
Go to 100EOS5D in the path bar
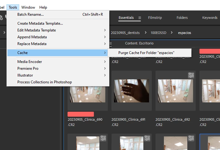[x=158, y=33]
